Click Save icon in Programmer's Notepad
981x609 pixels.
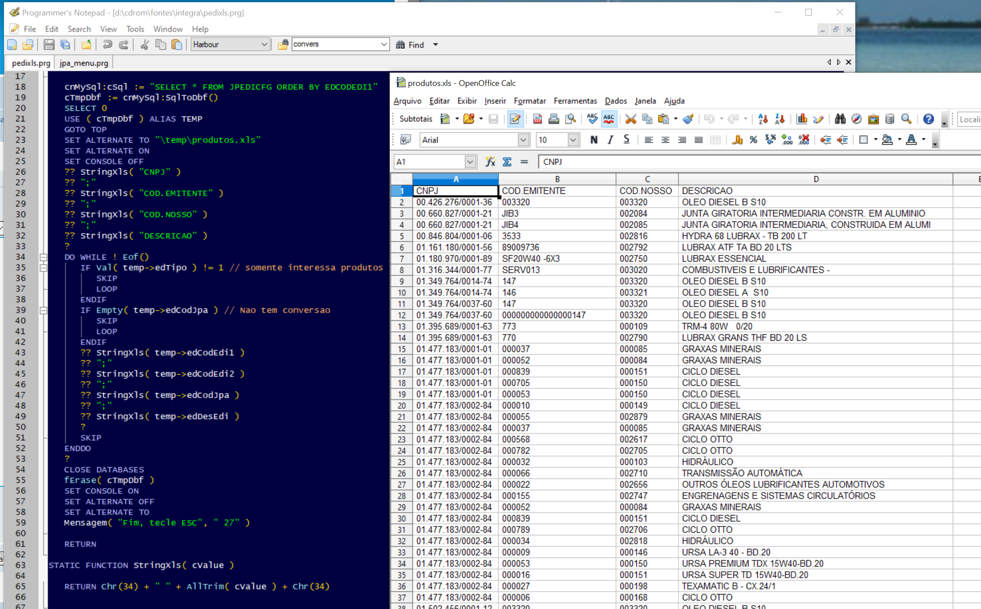click(49, 44)
